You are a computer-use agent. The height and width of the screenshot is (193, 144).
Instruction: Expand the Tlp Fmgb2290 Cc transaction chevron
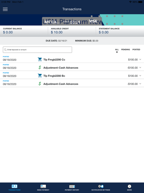click(x=140, y=60)
